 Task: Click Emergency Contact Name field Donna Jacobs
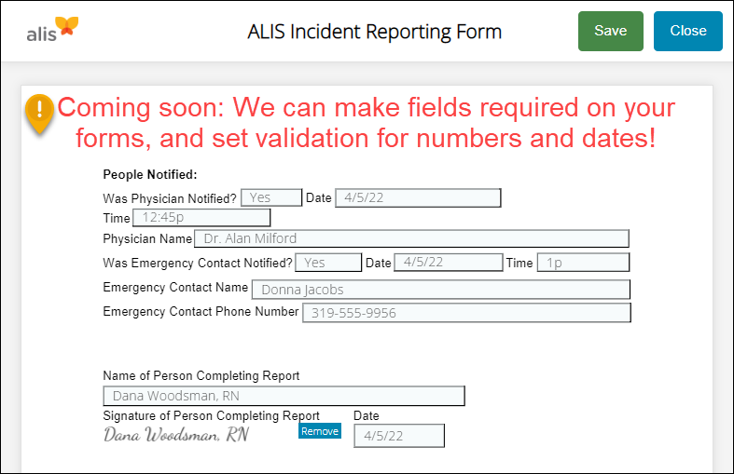point(441,290)
